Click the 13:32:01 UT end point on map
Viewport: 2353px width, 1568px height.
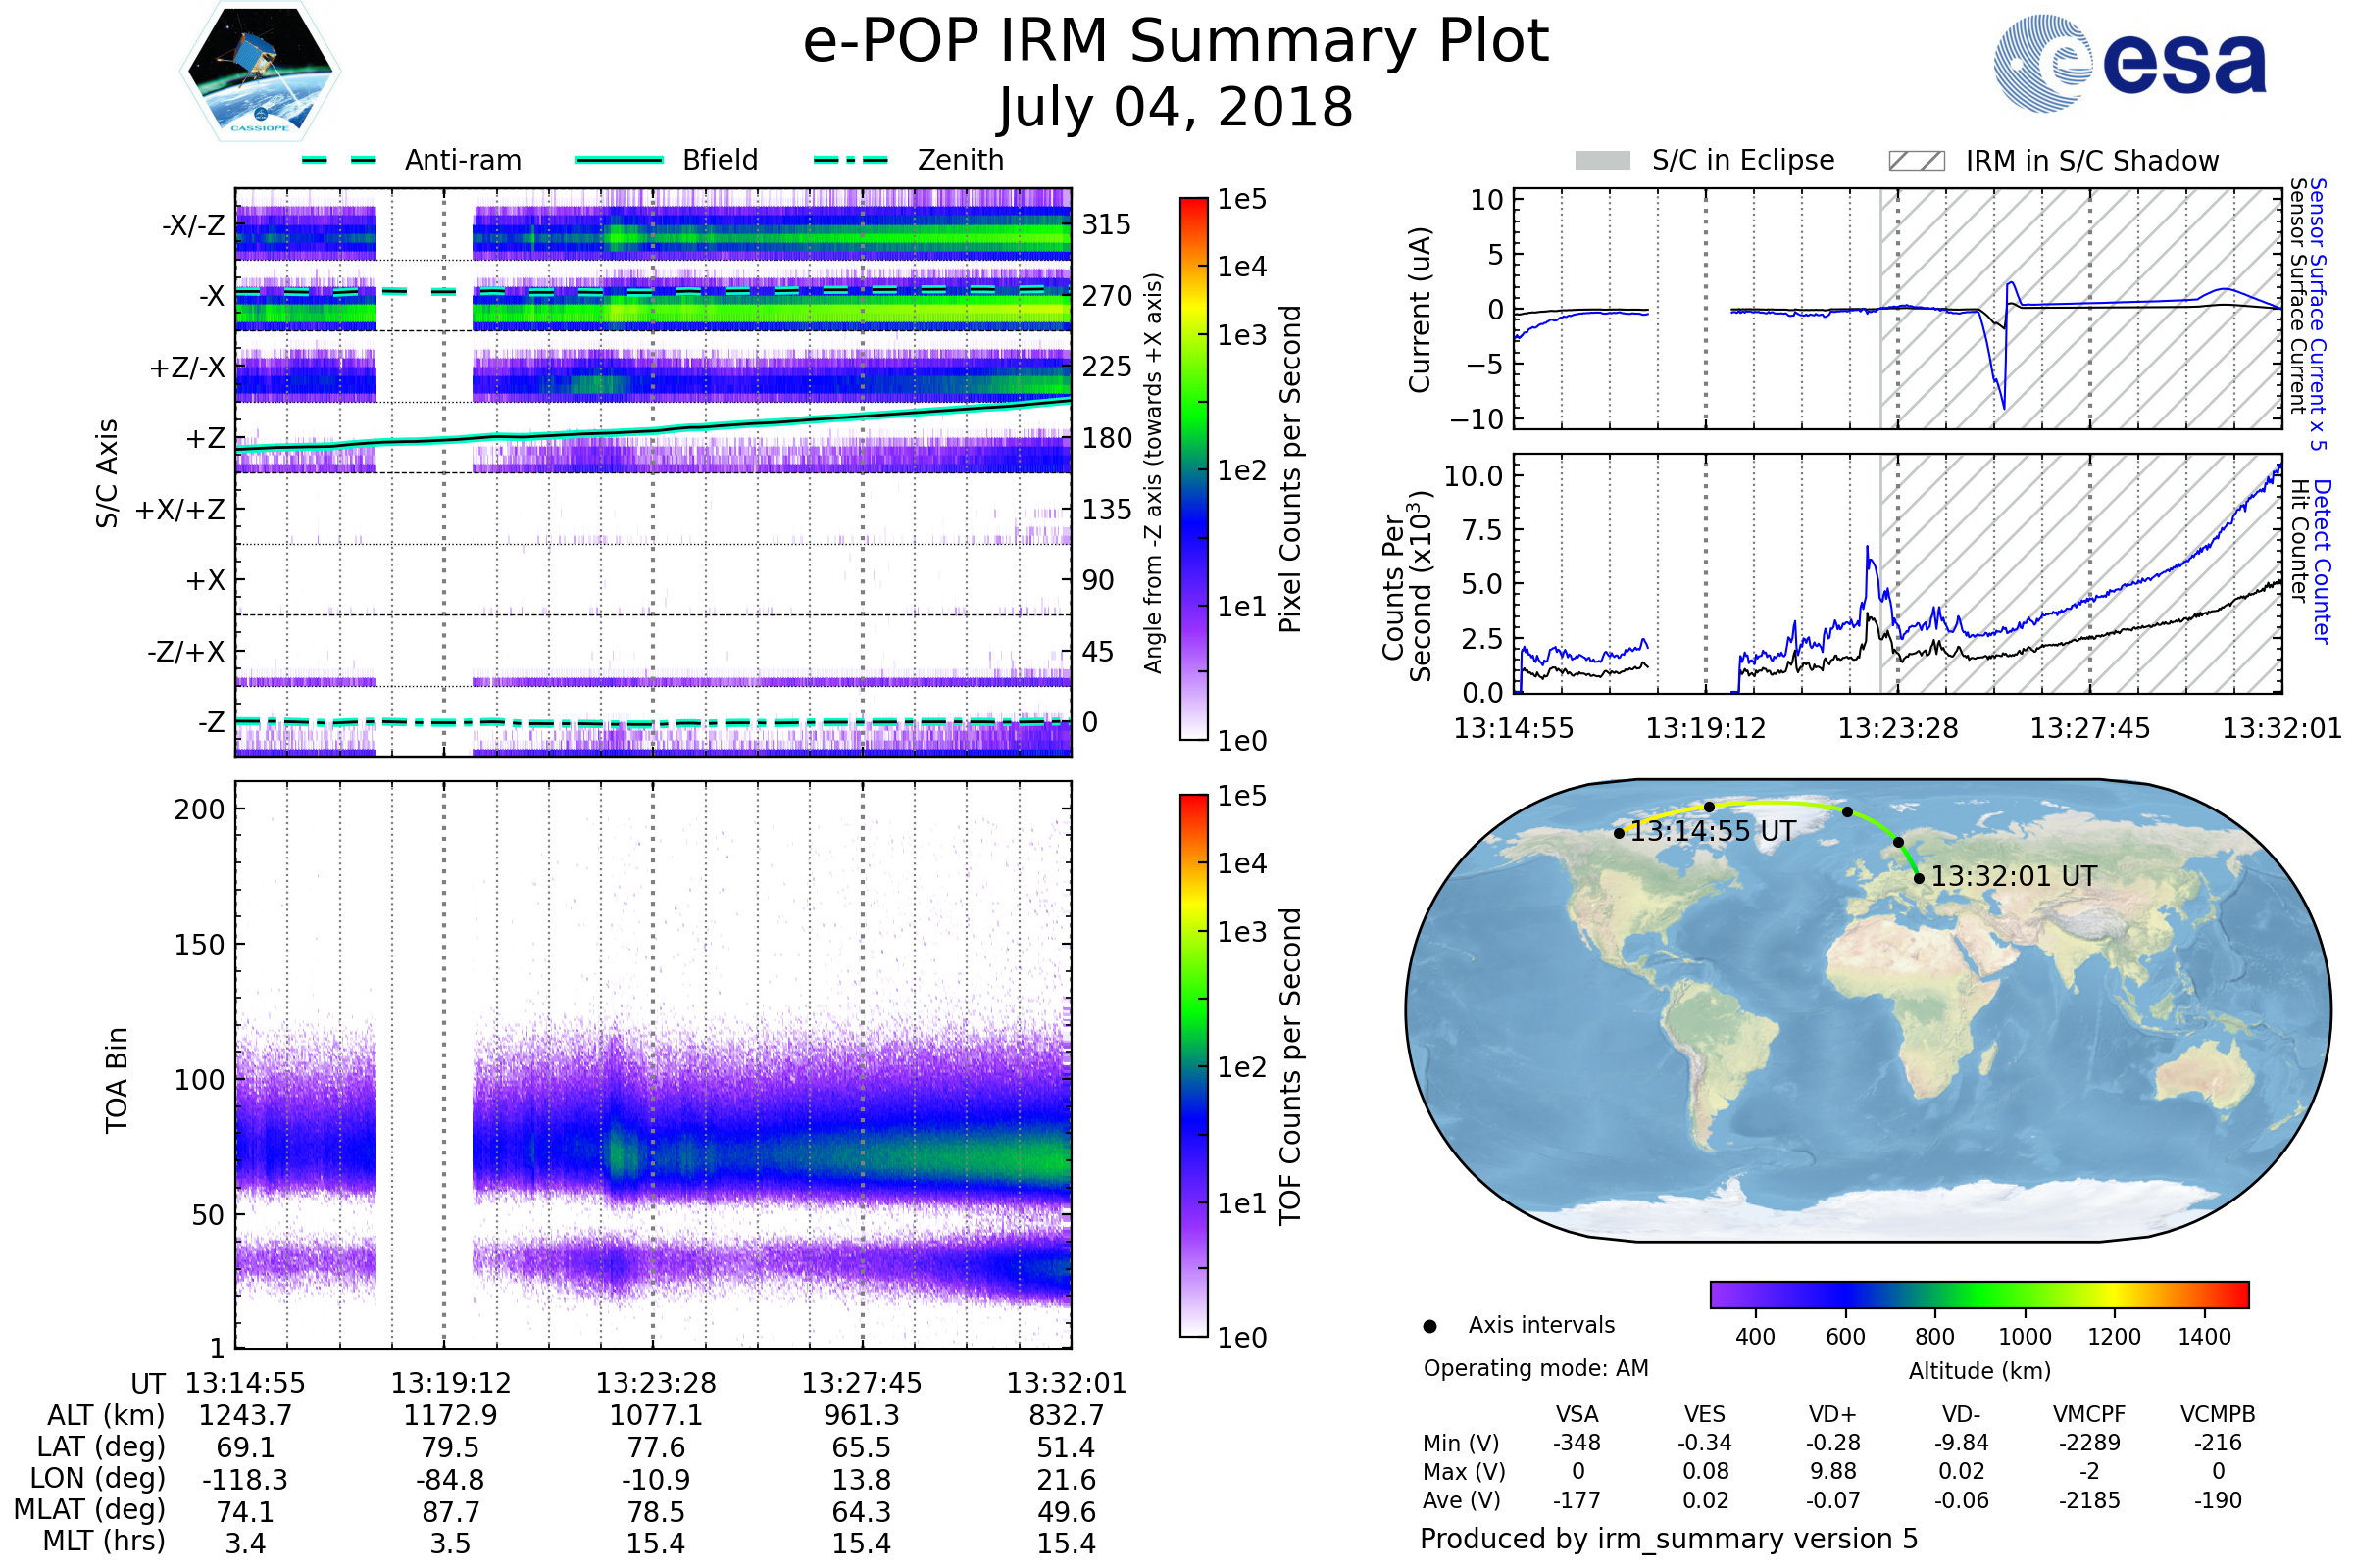click(1919, 878)
